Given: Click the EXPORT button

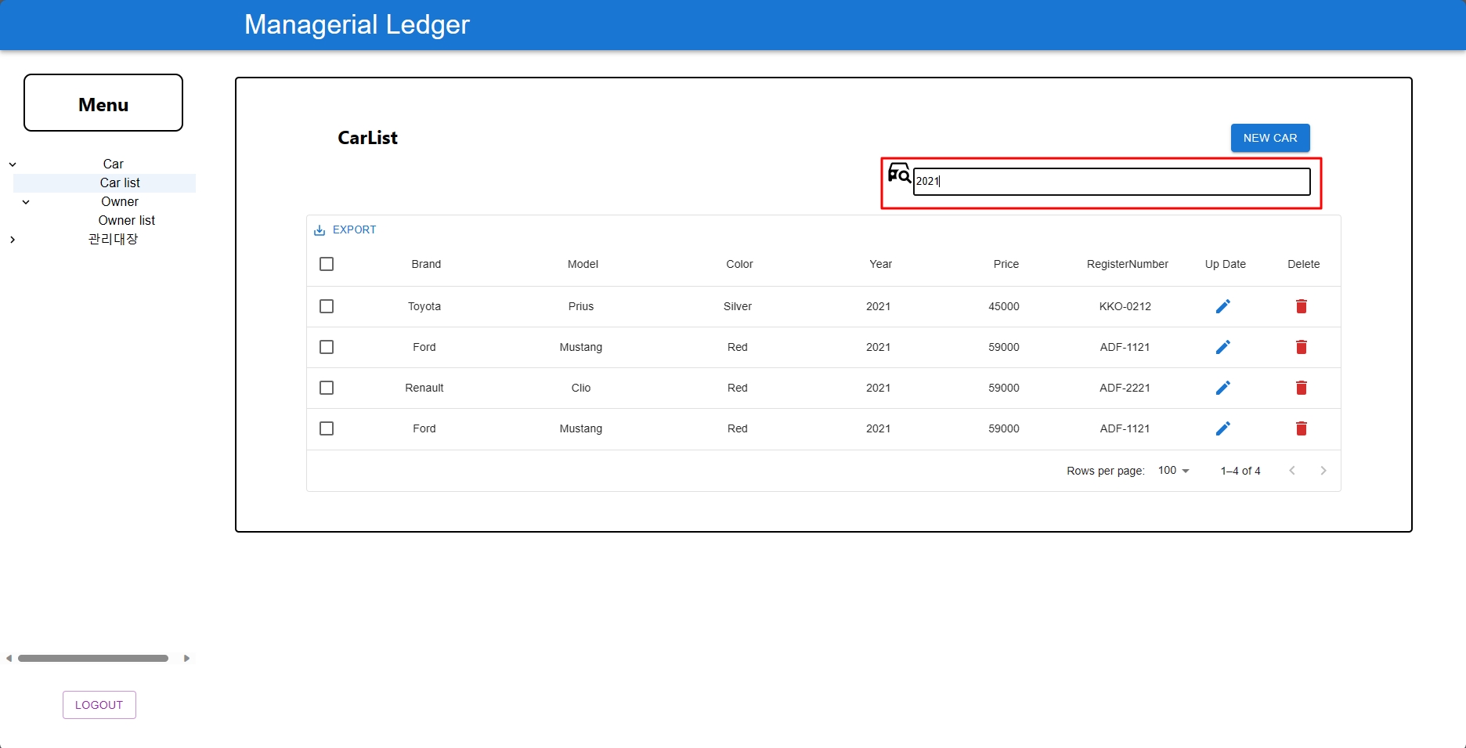Looking at the screenshot, I should tap(345, 230).
